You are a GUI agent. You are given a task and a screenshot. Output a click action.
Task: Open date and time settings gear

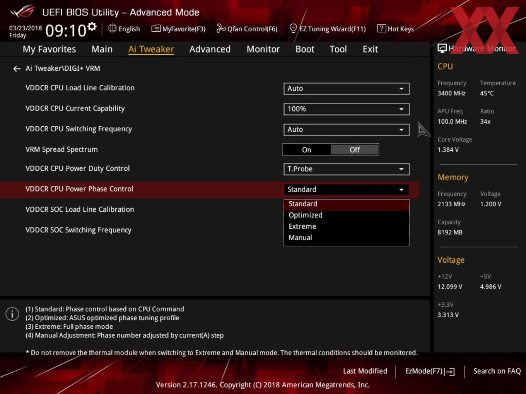(92, 27)
